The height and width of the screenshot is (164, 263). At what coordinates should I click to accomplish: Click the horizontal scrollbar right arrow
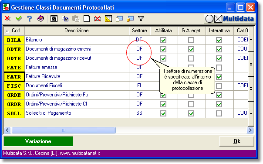[250, 130]
